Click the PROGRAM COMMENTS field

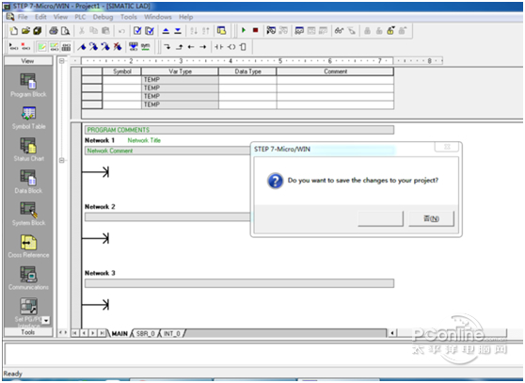pyautogui.click(x=239, y=130)
